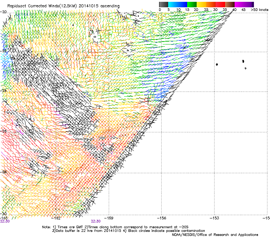Click the orange 25-30 knots legend swatch
The width and height of the screenshot is (270, 237).
(x=211, y=4)
